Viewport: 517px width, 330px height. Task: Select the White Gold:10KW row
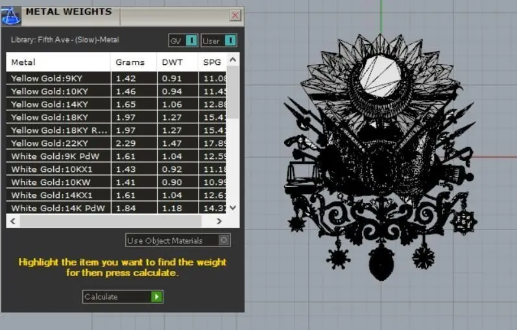point(116,182)
